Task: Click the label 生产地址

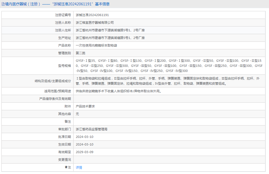Action: 64,38
